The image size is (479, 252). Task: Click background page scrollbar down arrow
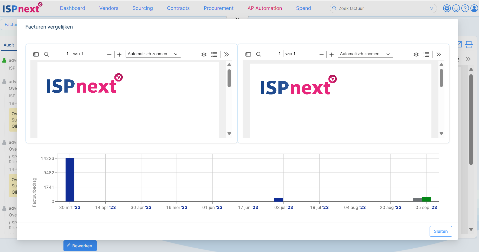click(471, 229)
